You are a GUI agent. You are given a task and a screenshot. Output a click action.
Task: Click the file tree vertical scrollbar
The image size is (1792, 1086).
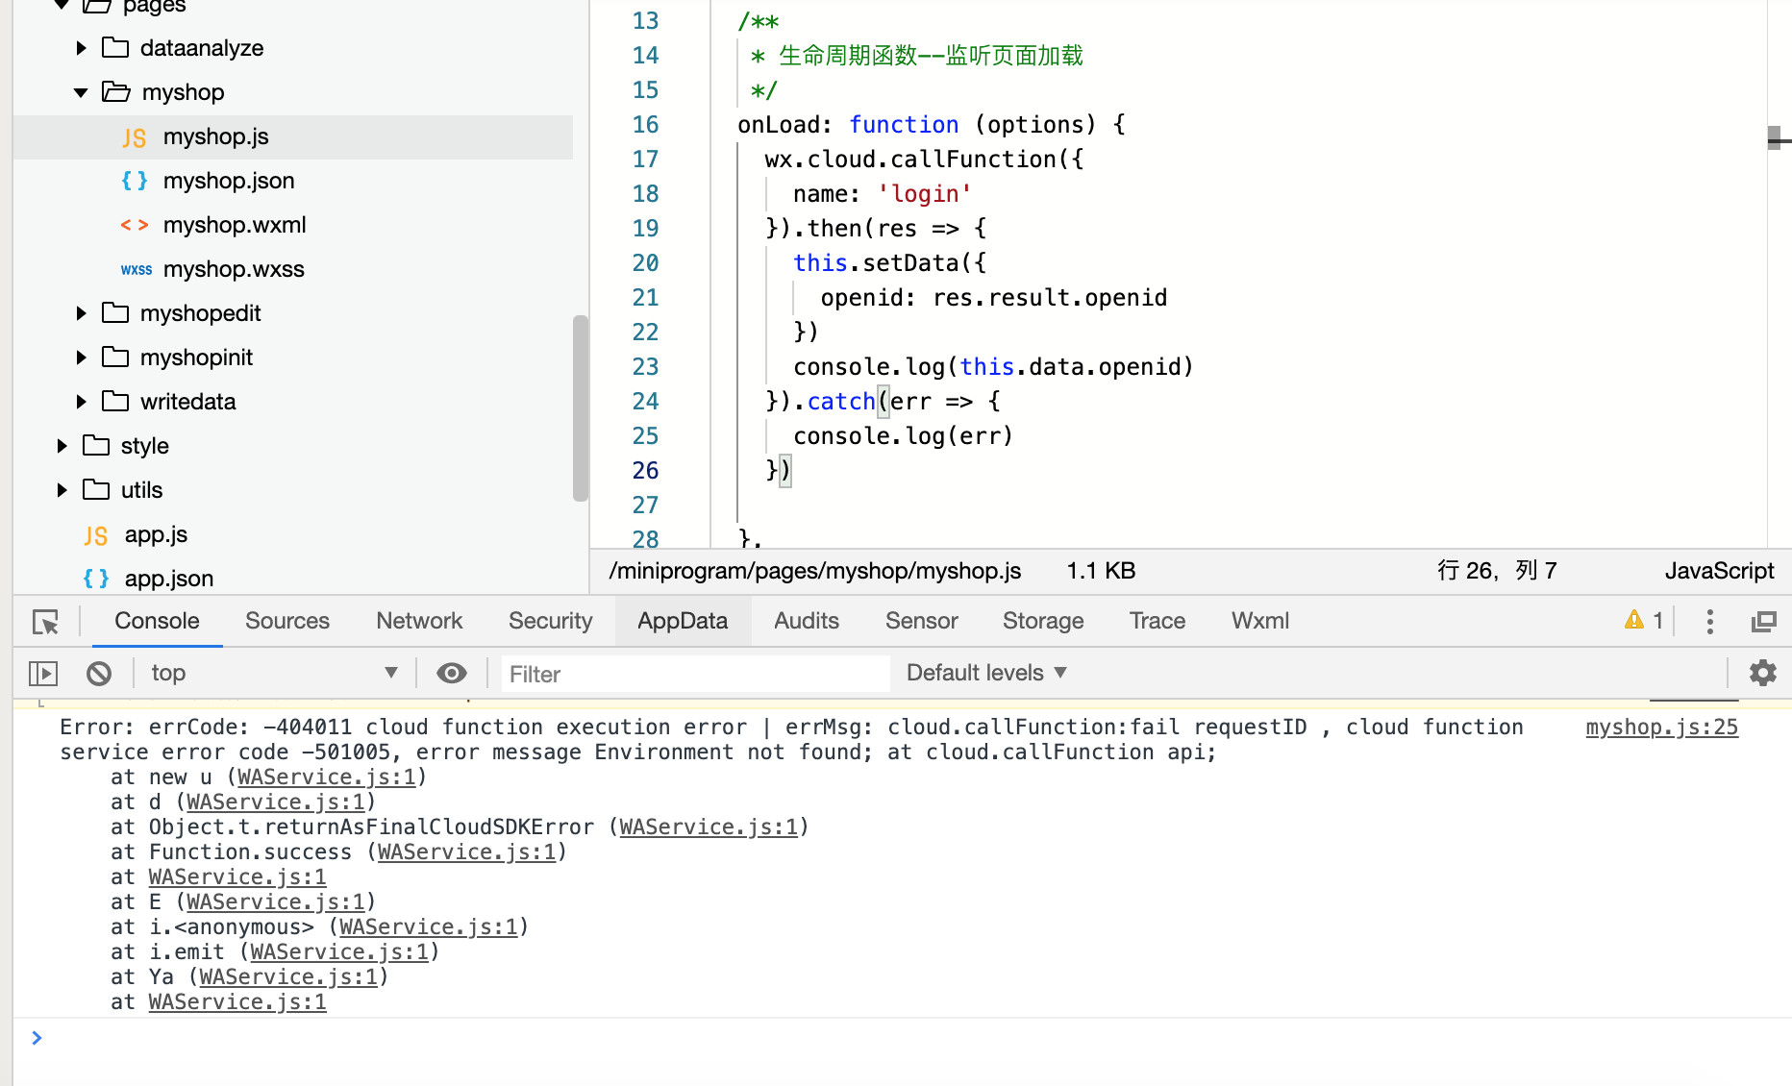(x=580, y=407)
